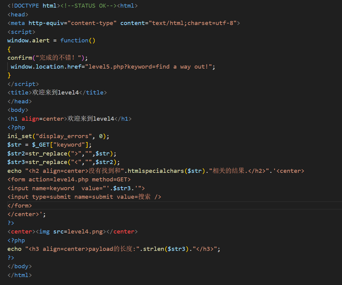
Task: Click the opening curly brace after function()
Action: coord(9,49)
